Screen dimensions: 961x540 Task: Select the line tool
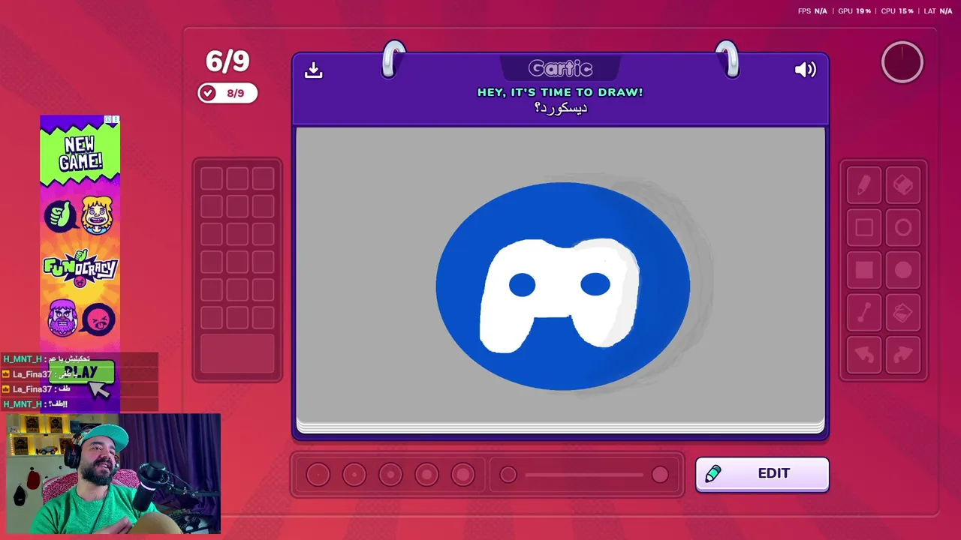click(x=864, y=313)
